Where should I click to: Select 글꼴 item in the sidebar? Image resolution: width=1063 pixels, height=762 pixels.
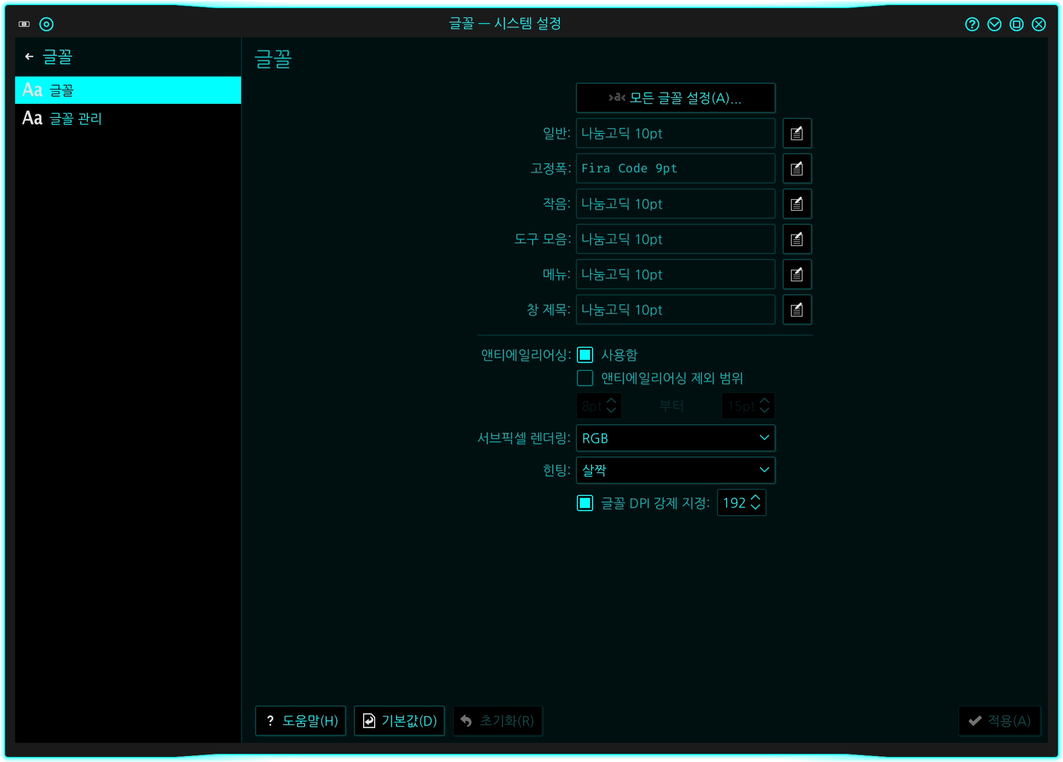tap(61, 90)
